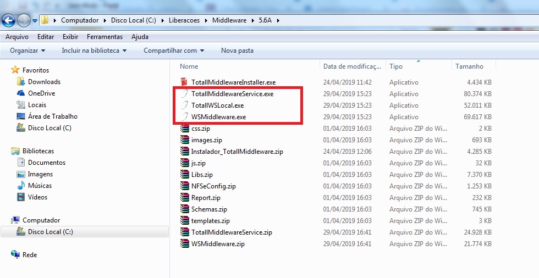Click Disco Local (C:) in breadcrumb
The image size is (539, 278).
(x=133, y=20)
